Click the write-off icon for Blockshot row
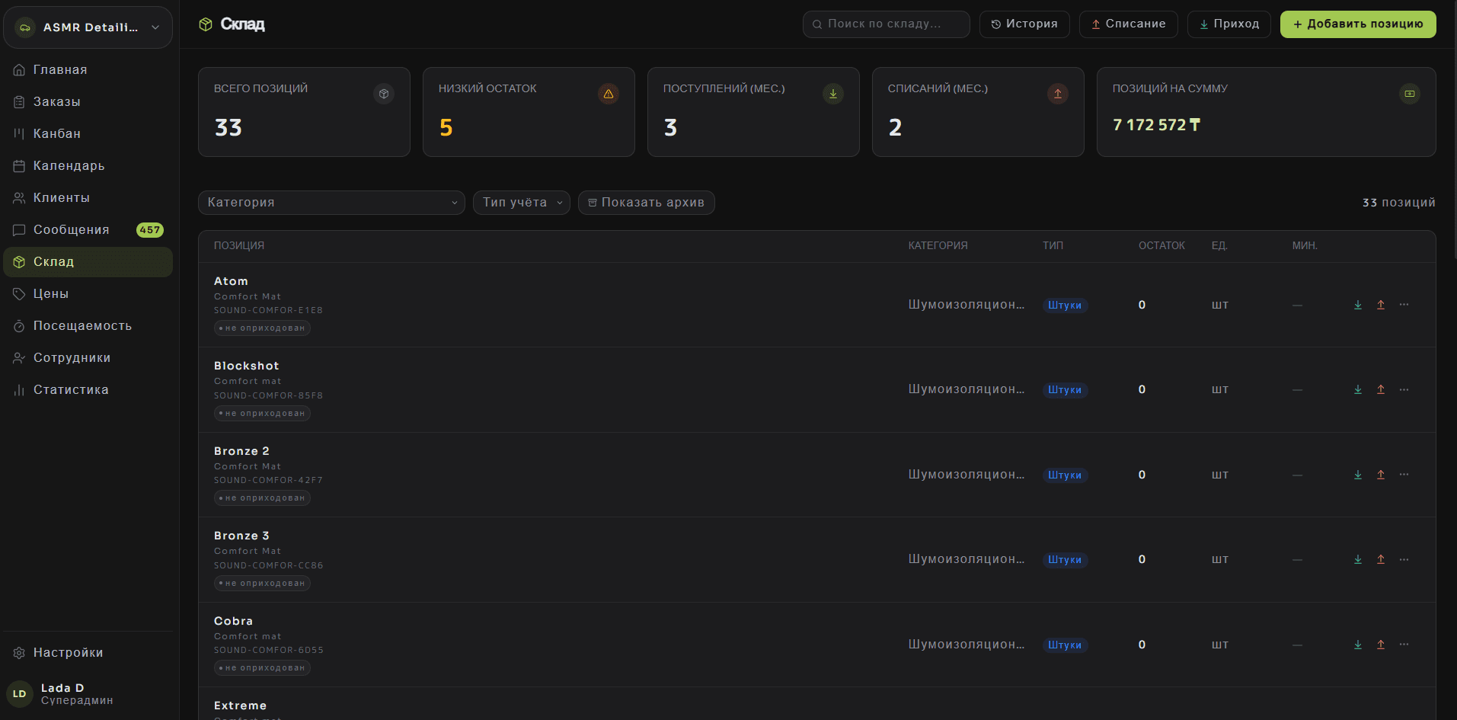 [1381, 389]
